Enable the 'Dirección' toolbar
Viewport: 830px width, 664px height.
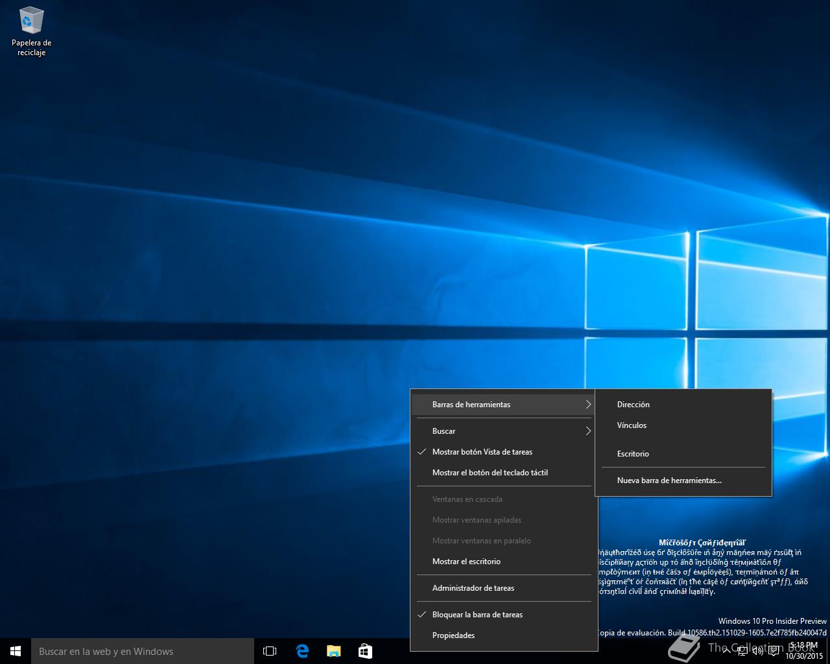coord(683,405)
